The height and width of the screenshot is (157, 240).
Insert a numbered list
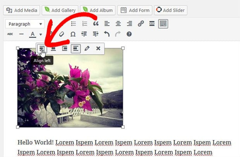(x=85, y=24)
